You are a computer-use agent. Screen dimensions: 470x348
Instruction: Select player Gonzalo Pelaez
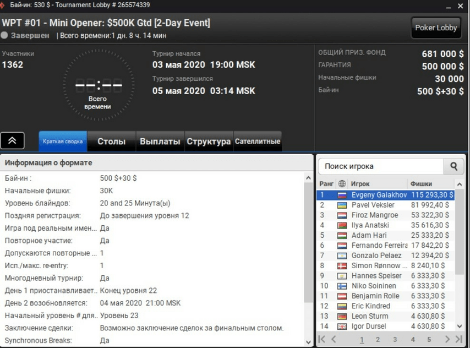[x=385, y=255]
